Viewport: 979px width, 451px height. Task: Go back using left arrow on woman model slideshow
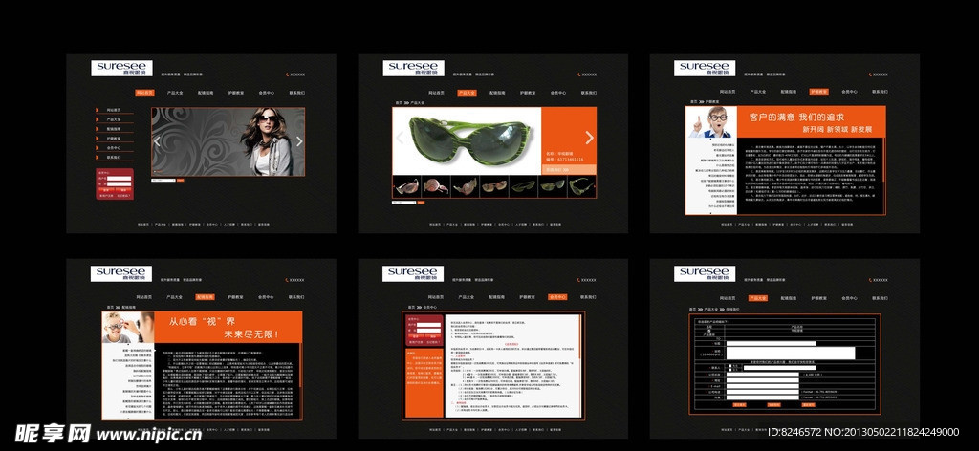pos(159,141)
